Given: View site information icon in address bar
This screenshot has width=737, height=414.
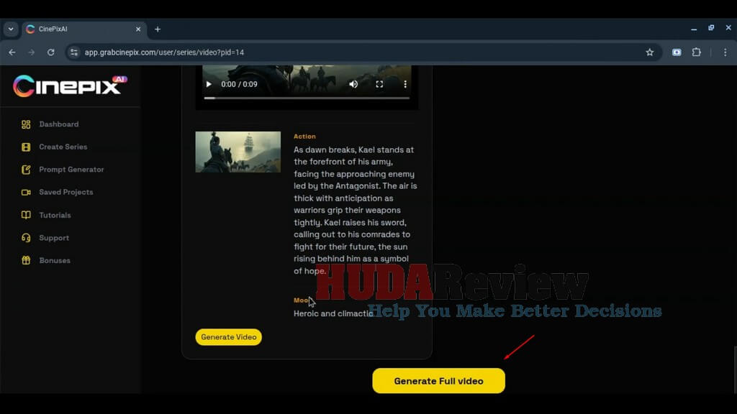Looking at the screenshot, I should coord(74,52).
